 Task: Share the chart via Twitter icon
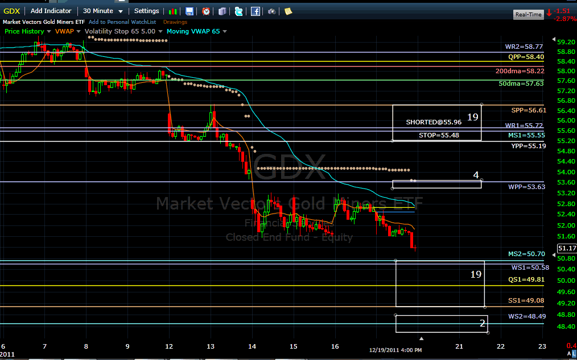pos(239,11)
